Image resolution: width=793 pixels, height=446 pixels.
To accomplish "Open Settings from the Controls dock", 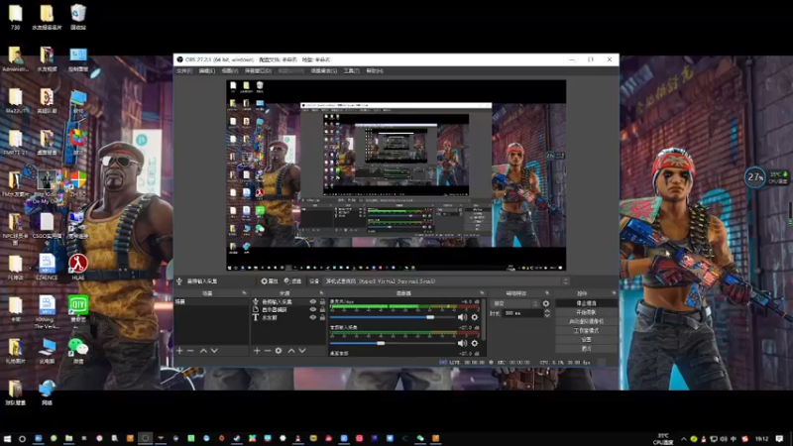I will [x=586, y=340].
